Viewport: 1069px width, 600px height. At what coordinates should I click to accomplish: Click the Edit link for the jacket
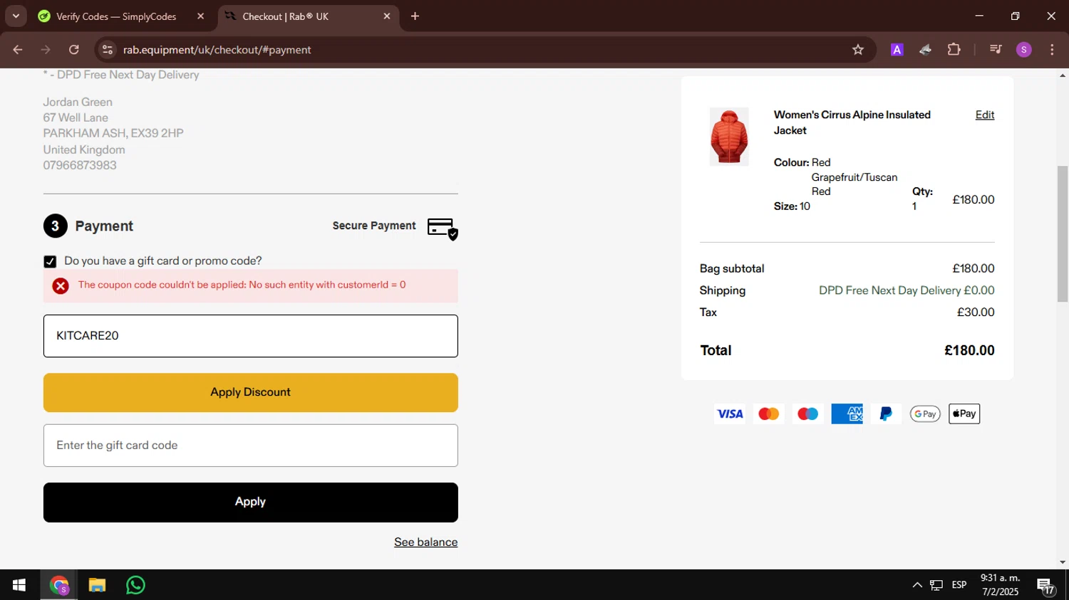point(985,115)
